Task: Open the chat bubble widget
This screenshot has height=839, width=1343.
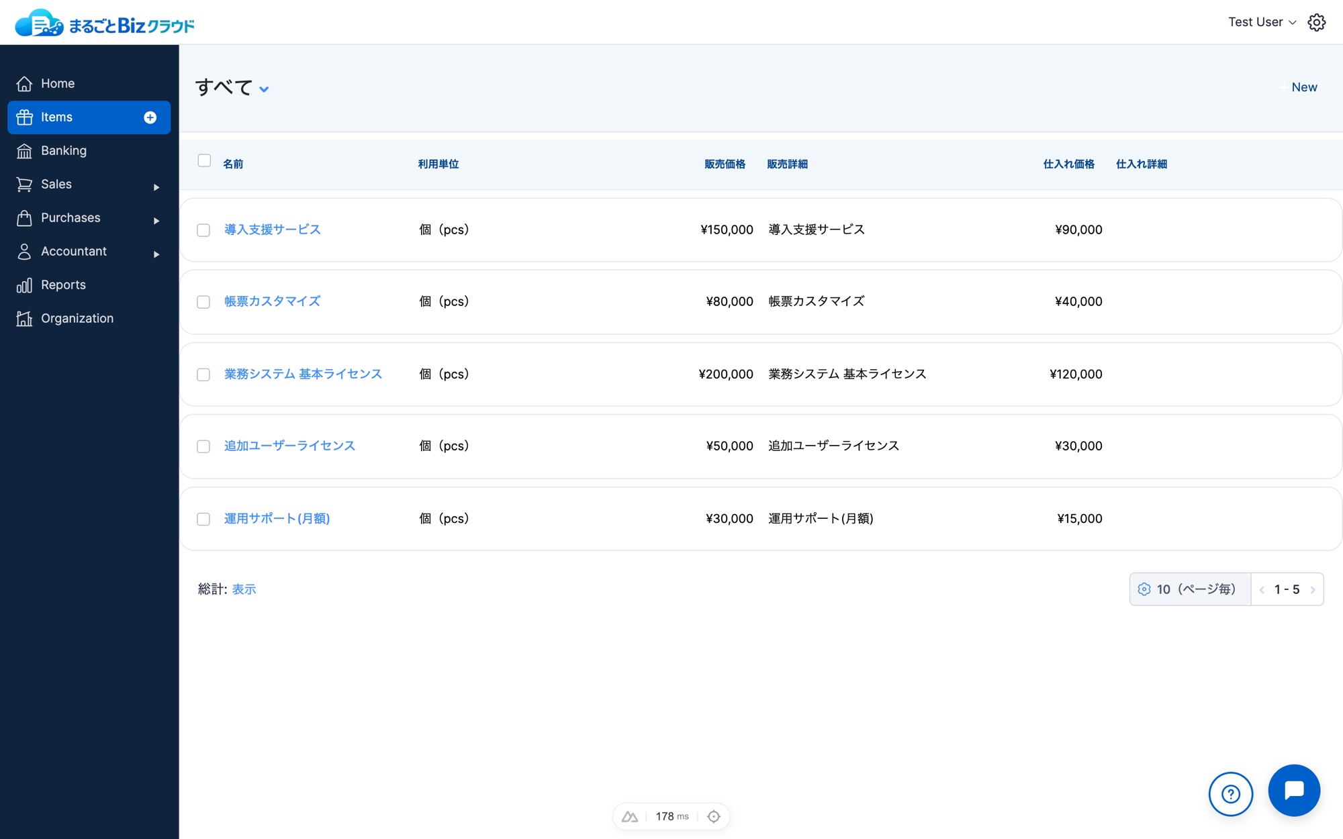Action: (x=1294, y=790)
